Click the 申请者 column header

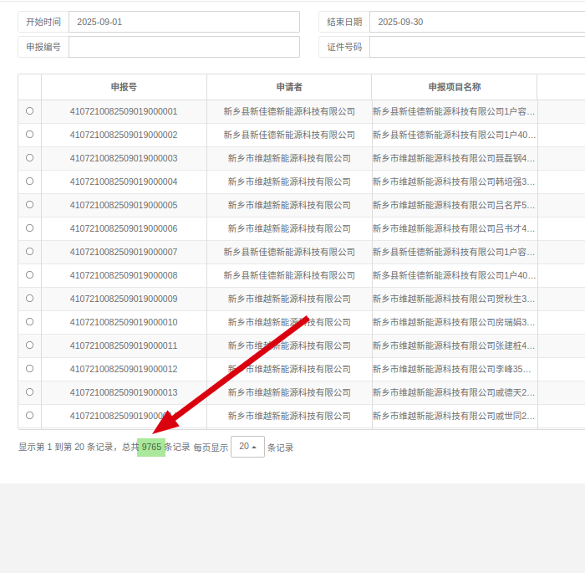pyautogui.click(x=289, y=87)
